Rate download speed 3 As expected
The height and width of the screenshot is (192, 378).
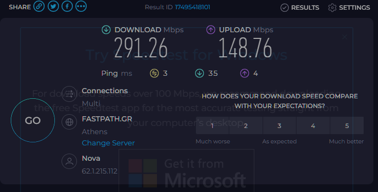280,125
